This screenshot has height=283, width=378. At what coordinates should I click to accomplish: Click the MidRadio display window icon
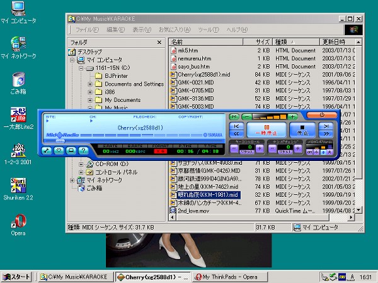pyautogui.click(x=71, y=151)
